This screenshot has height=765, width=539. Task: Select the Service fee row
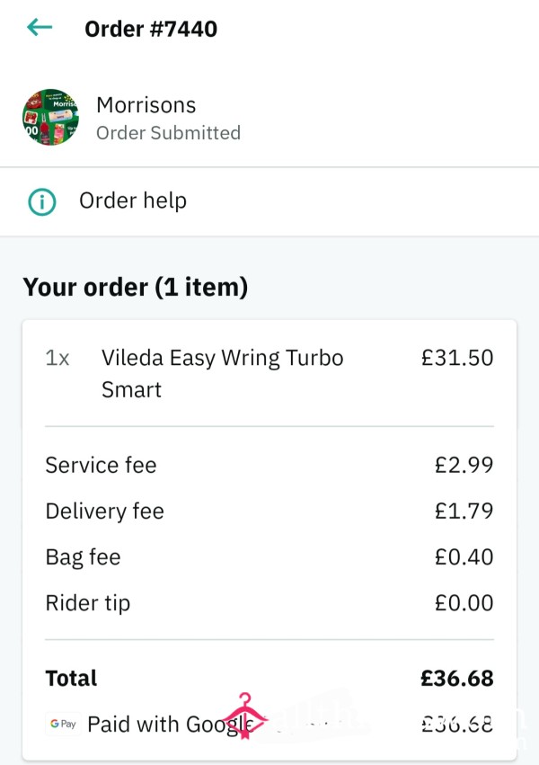pyautogui.click(x=269, y=465)
